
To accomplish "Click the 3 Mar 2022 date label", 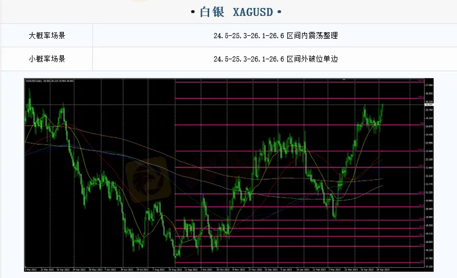I will [x=31, y=269].
